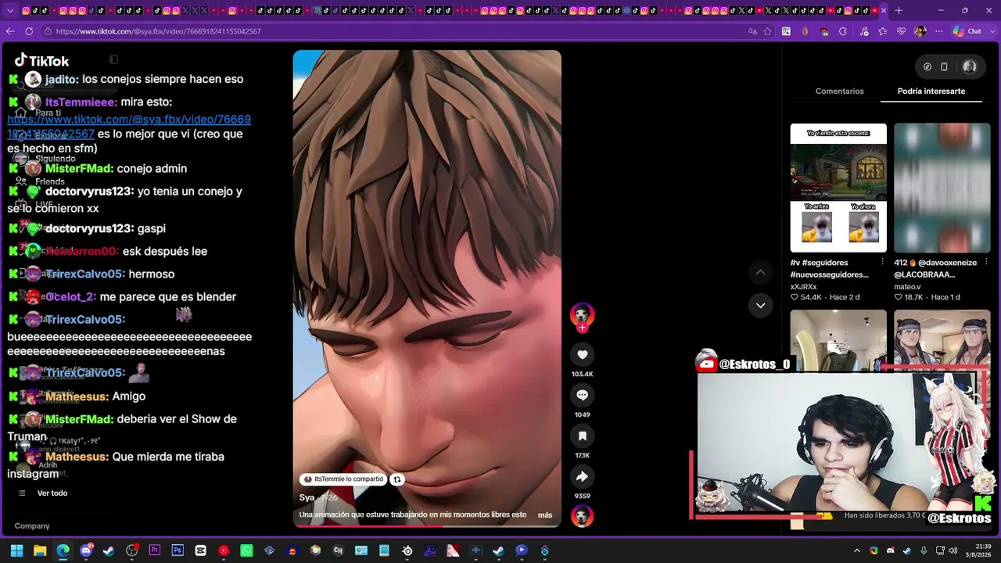Click the browser back arrow
Image resolution: width=1001 pixels, height=563 pixels.
point(10,31)
